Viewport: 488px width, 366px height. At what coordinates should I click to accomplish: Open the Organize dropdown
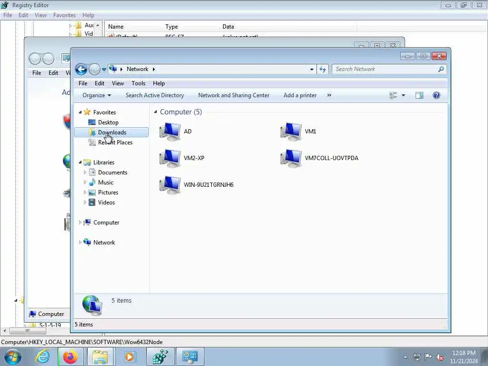(x=96, y=95)
